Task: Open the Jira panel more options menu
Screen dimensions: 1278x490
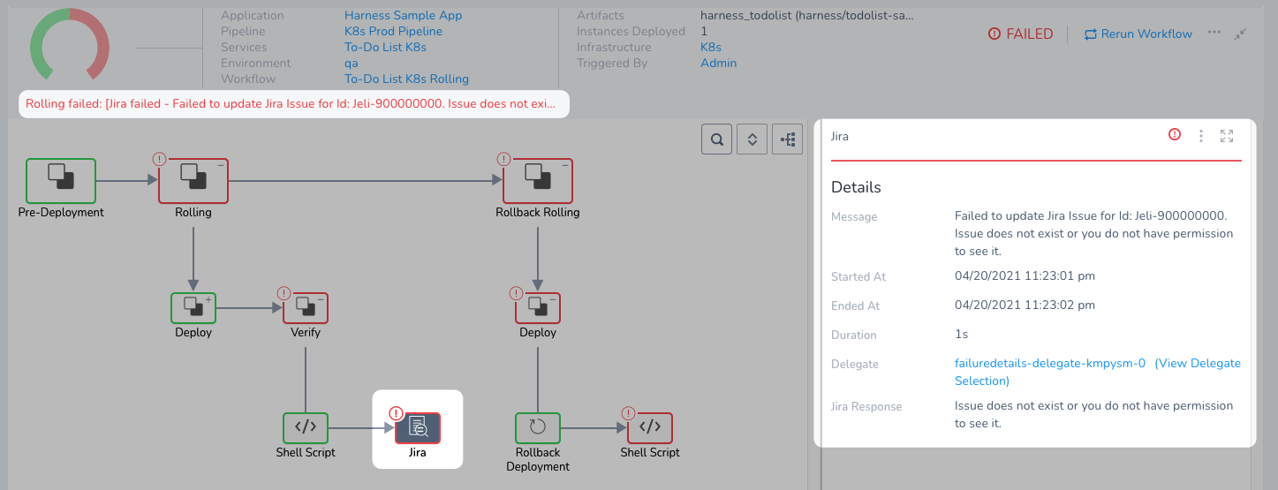Action: 1200,136
